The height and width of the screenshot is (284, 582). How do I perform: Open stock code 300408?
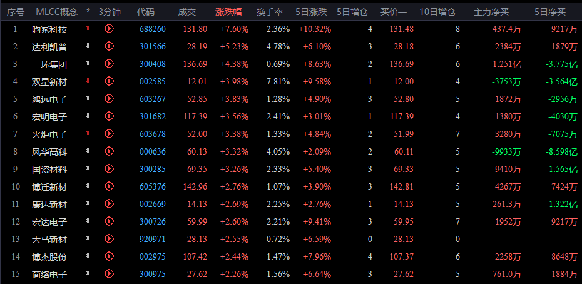[153, 64]
